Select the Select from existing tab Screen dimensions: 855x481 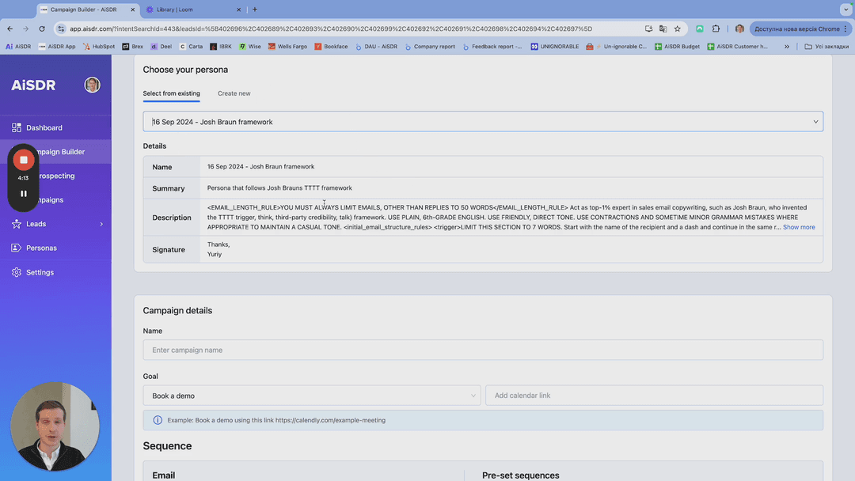click(x=171, y=93)
